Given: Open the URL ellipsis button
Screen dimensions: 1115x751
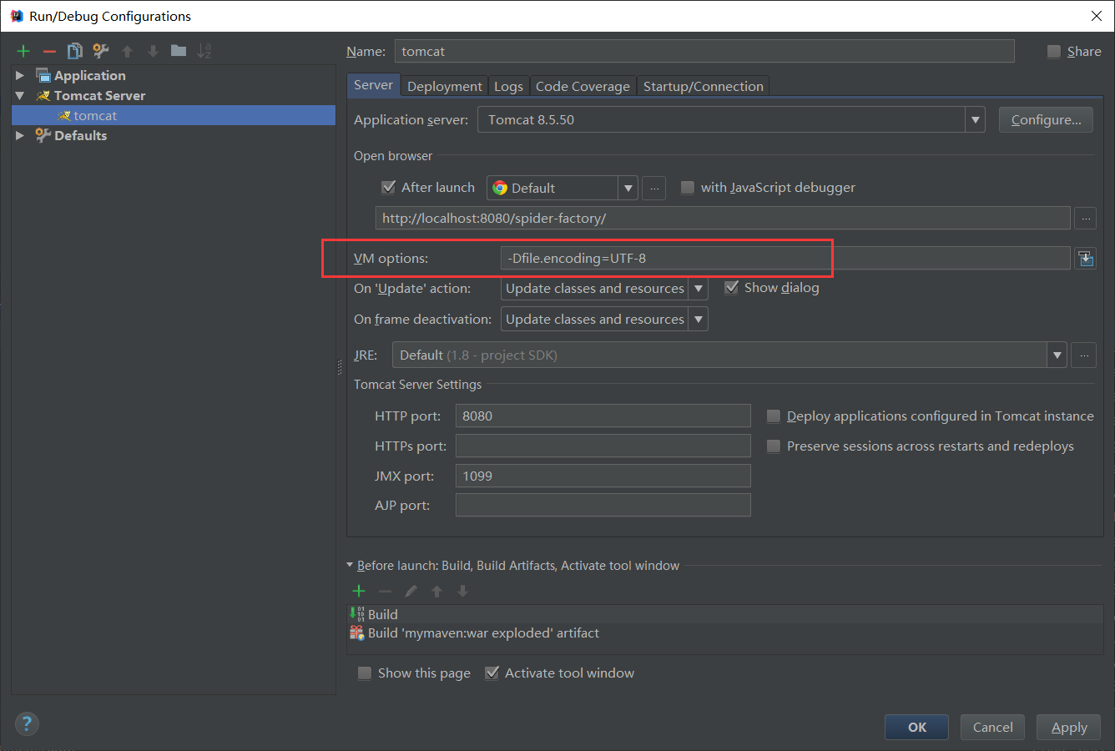Looking at the screenshot, I should coord(1085,218).
